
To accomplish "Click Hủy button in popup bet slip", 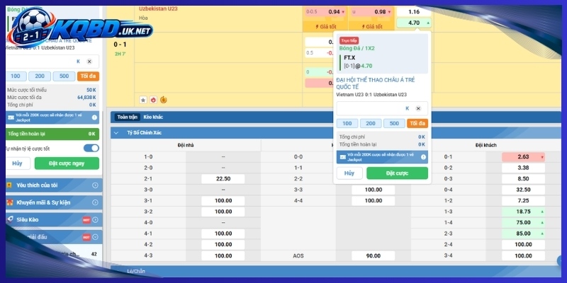I will point(349,173).
